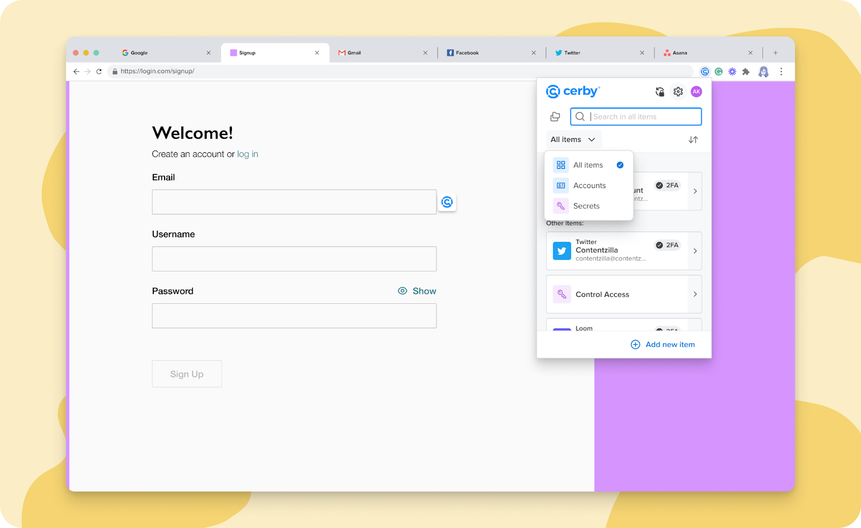This screenshot has height=528, width=861.
Task: Expand the Twitter Contentzilla item chevron
Action: [x=695, y=251]
